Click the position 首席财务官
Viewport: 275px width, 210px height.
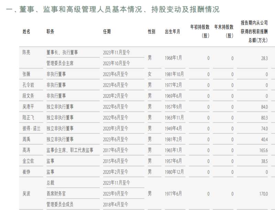pyautogui.click(x=56, y=194)
